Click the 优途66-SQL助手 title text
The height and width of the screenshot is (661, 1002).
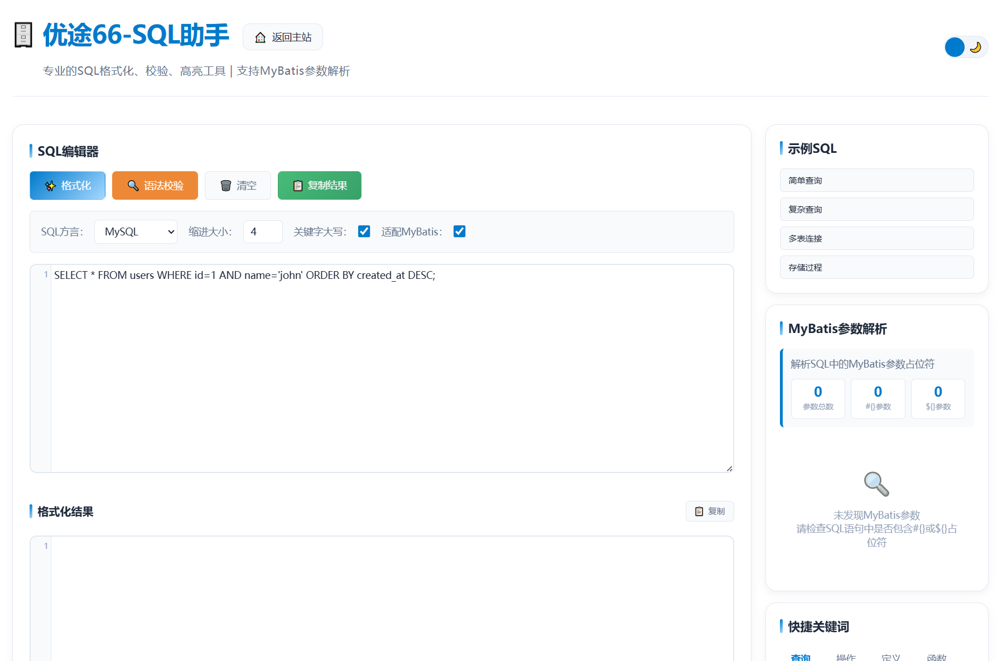[136, 35]
